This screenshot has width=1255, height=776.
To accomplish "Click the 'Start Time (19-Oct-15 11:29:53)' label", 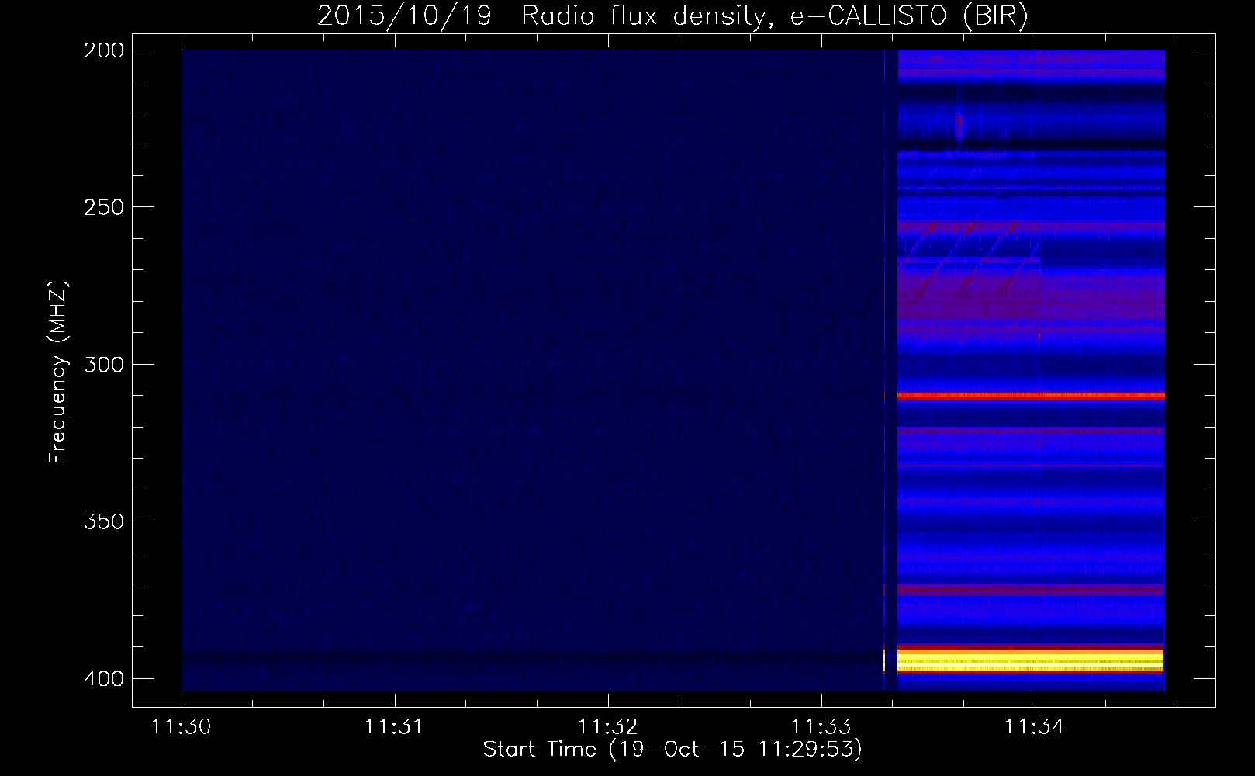I will coord(672,750).
